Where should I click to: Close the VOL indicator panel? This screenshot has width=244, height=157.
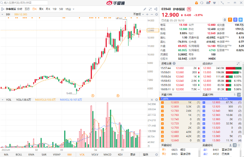coord(152,100)
